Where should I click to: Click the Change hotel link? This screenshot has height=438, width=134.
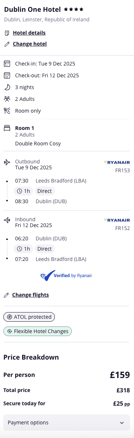[x=29, y=44]
